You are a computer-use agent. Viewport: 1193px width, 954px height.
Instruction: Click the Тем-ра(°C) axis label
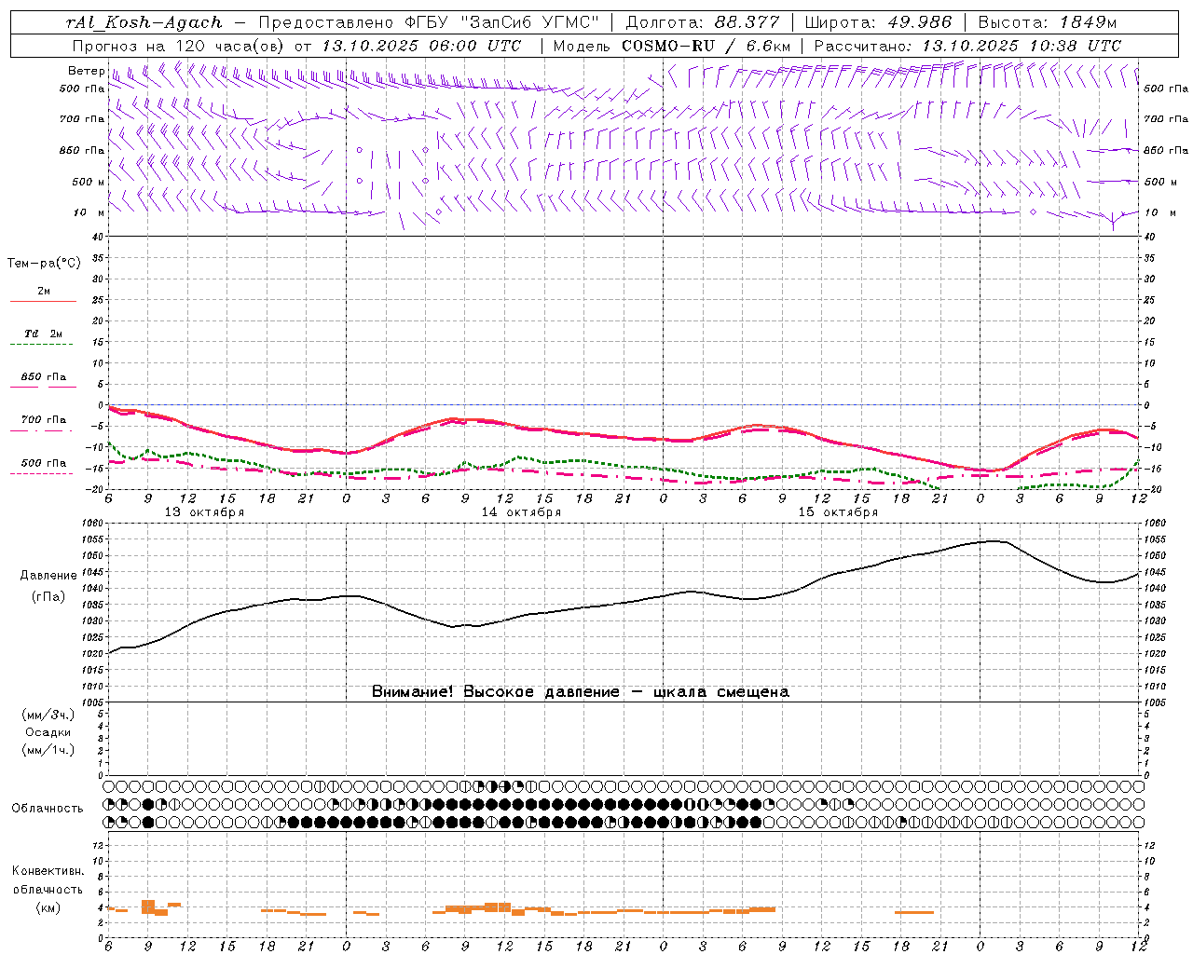tap(44, 264)
